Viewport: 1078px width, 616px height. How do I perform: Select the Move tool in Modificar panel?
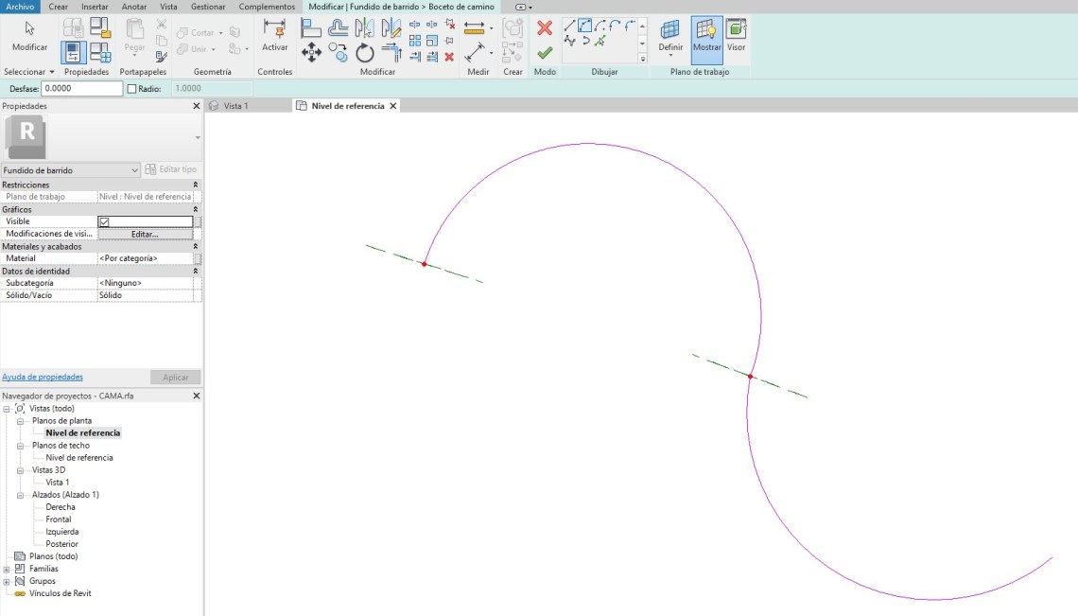tap(311, 52)
